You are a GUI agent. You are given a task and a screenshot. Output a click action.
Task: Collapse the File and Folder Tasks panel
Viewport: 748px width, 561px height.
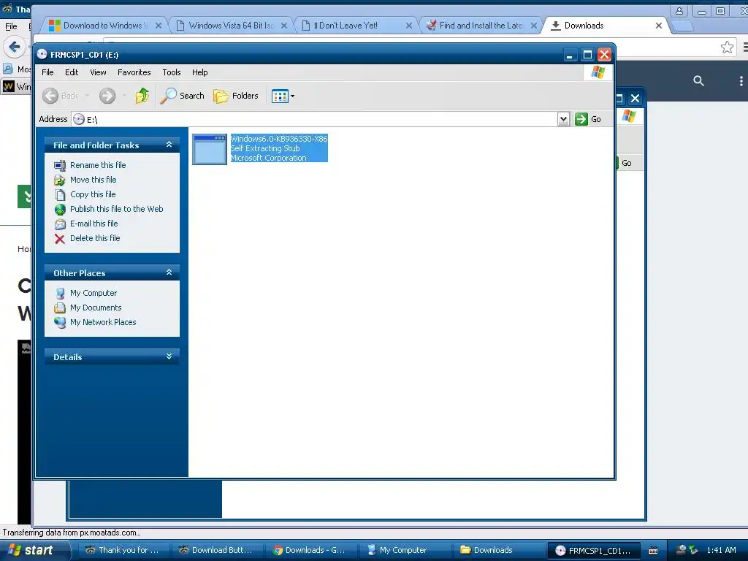click(169, 145)
